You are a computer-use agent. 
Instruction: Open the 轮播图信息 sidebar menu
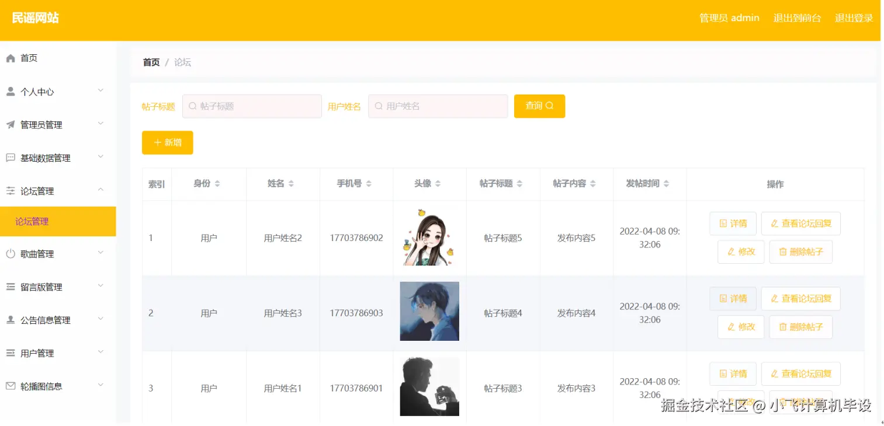pyautogui.click(x=58, y=386)
